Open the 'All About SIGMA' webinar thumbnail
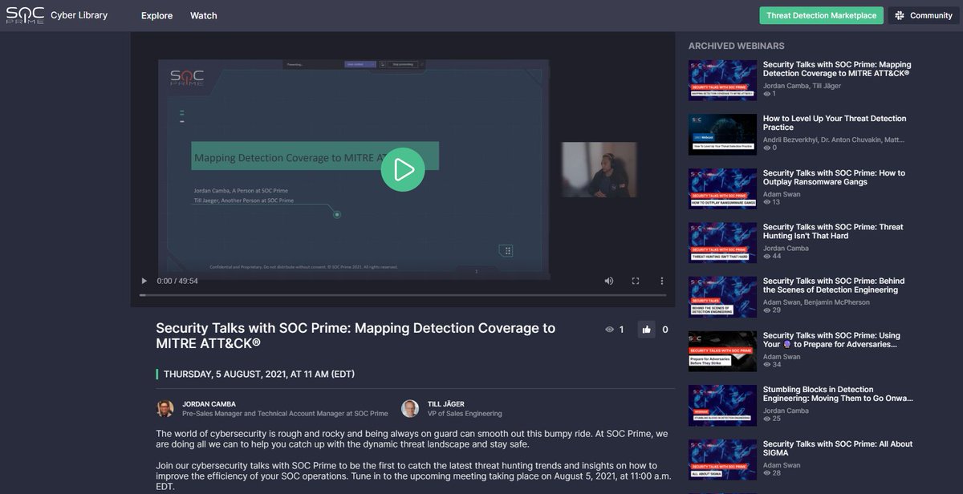963x494 pixels. click(721, 459)
